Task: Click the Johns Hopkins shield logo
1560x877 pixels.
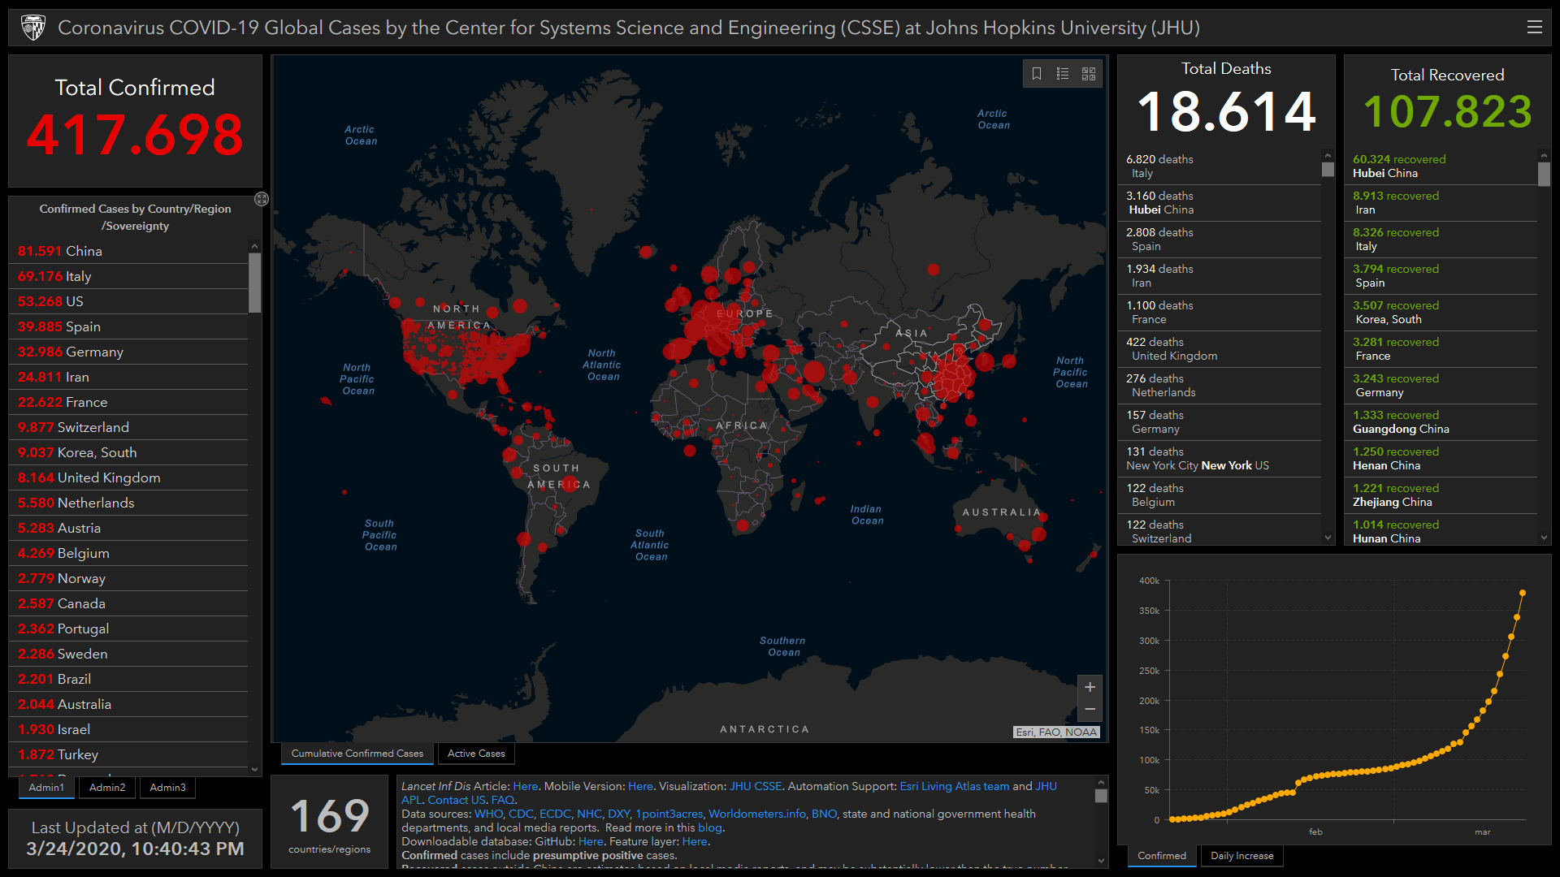Action: (x=33, y=28)
